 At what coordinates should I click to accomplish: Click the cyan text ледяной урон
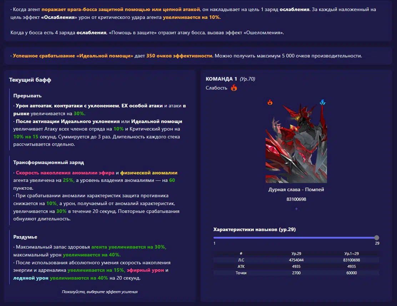(31, 278)
